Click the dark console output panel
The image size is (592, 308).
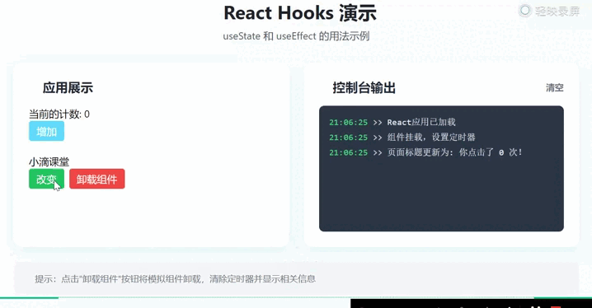[441, 169]
